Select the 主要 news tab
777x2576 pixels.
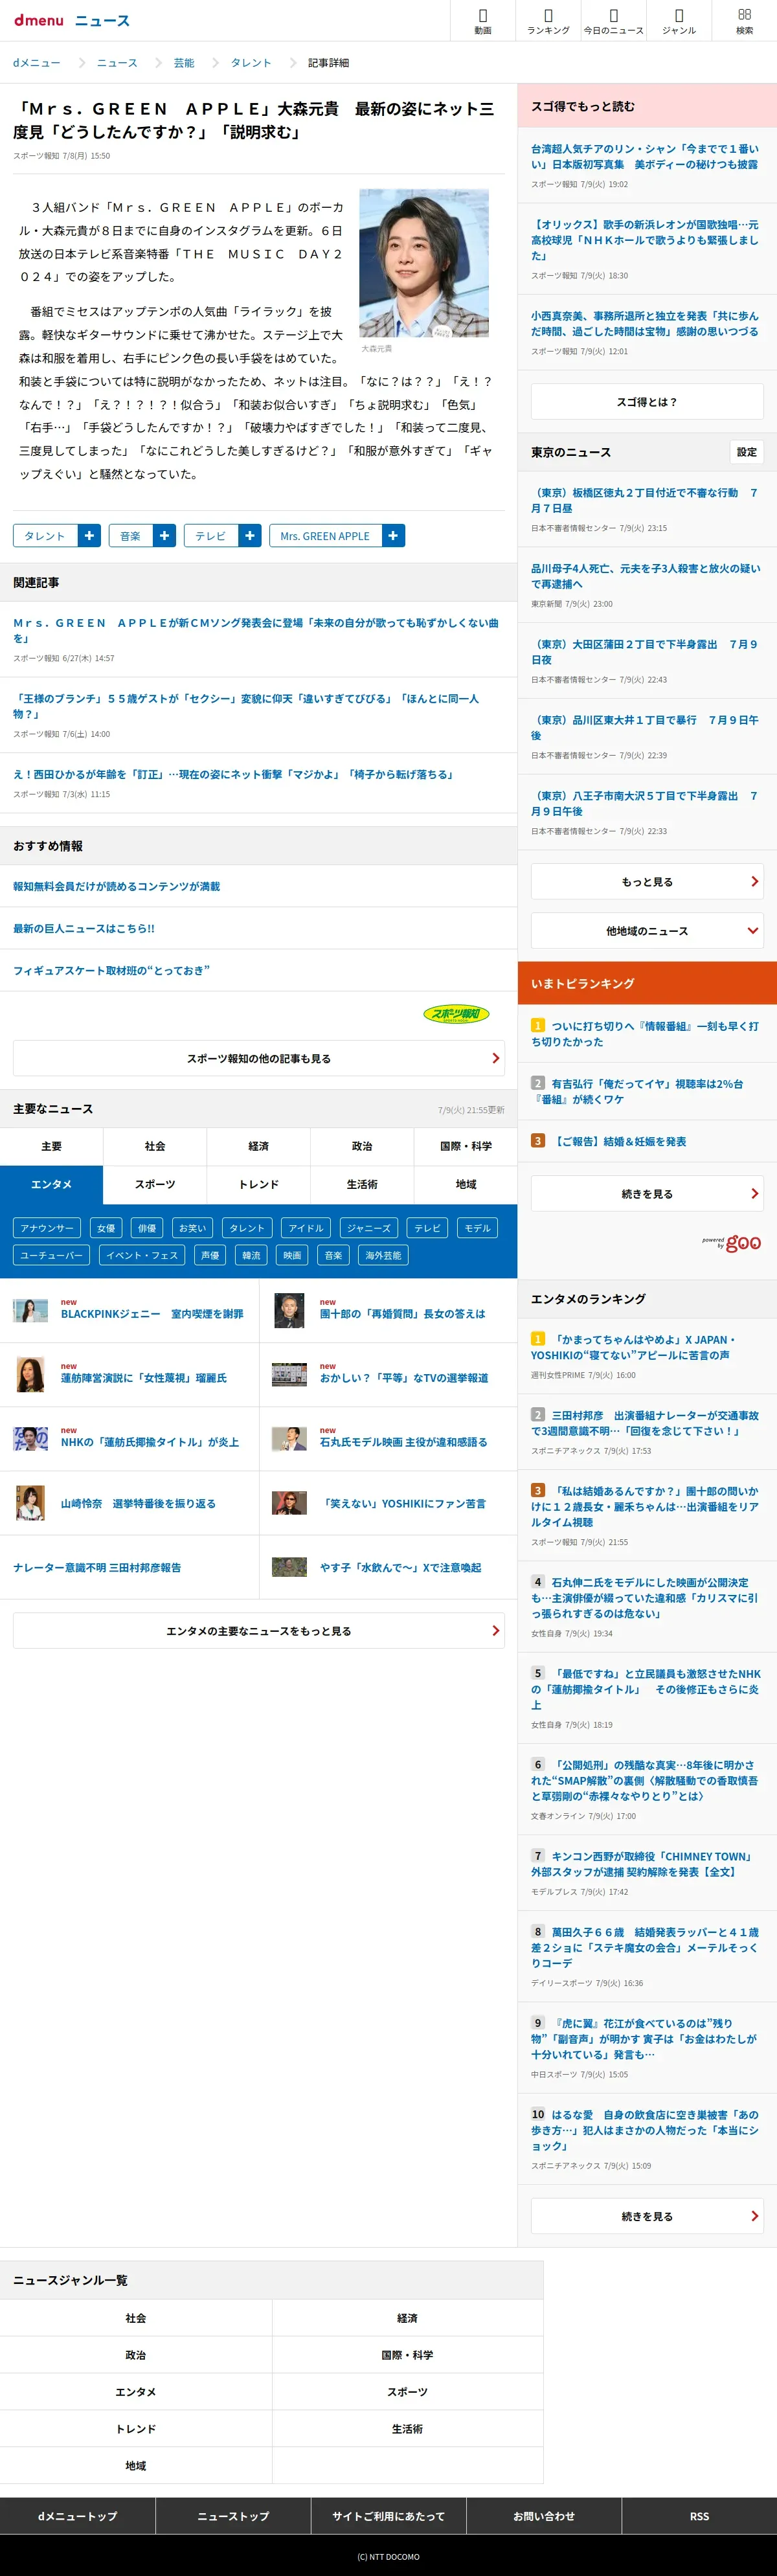point(51,1146)
